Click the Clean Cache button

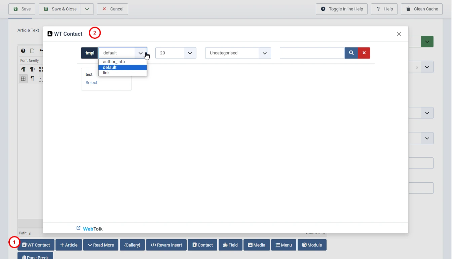pos(422,9)
